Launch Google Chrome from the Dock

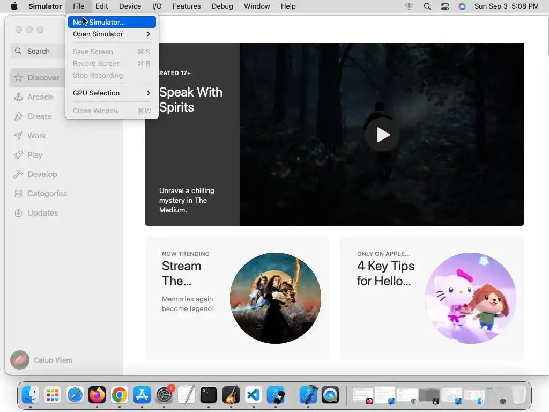120,395
